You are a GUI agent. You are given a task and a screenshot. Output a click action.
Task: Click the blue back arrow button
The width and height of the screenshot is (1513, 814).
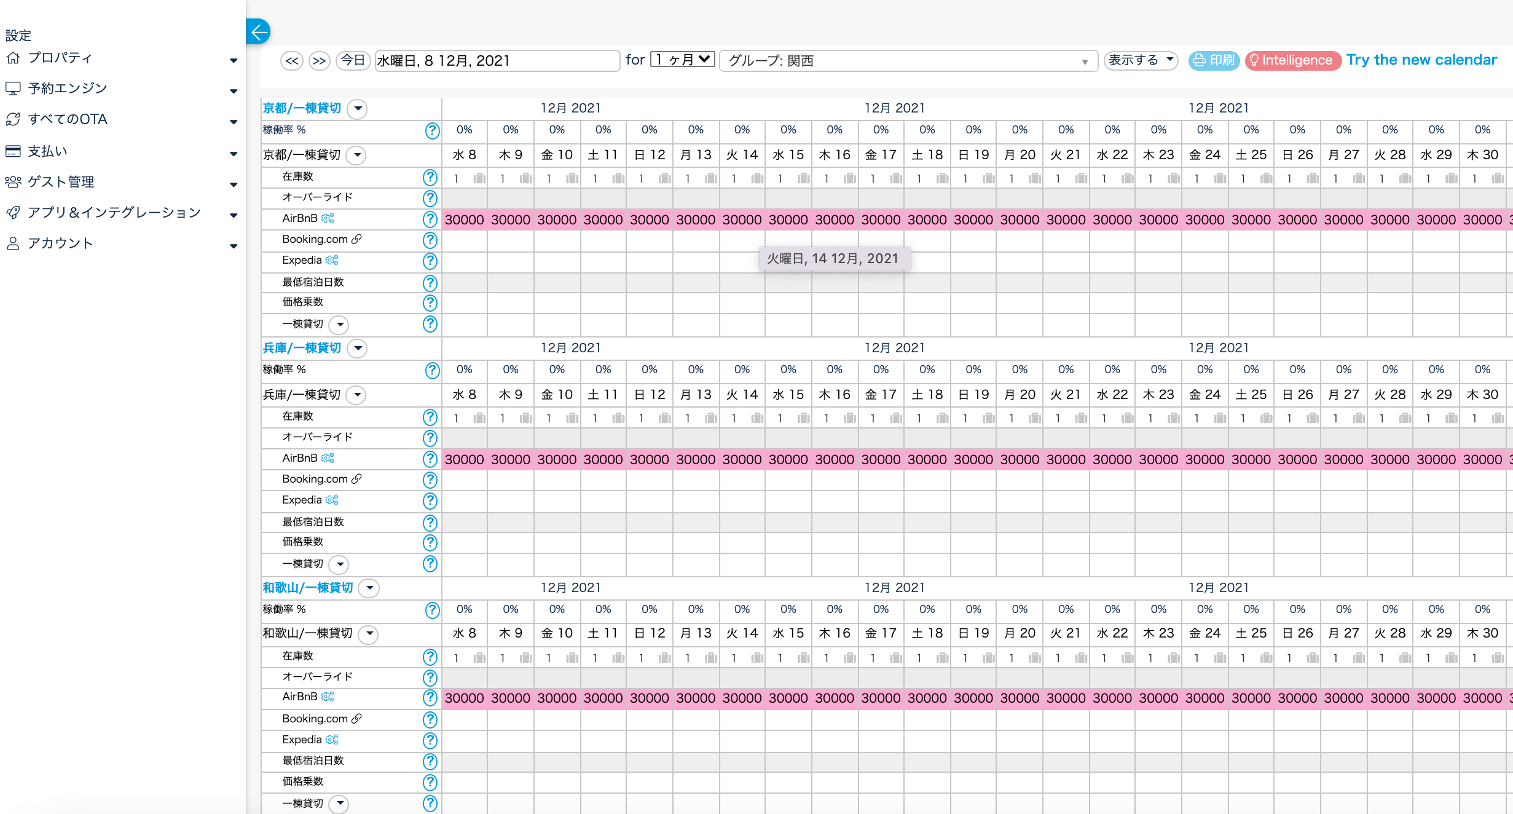pyautogui.click(x=259, y=31)
